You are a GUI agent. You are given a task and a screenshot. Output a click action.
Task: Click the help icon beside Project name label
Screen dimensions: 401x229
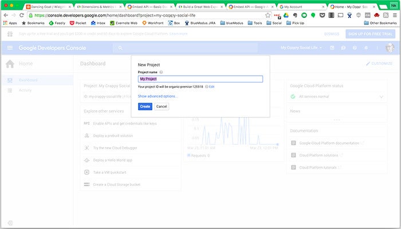161,72
